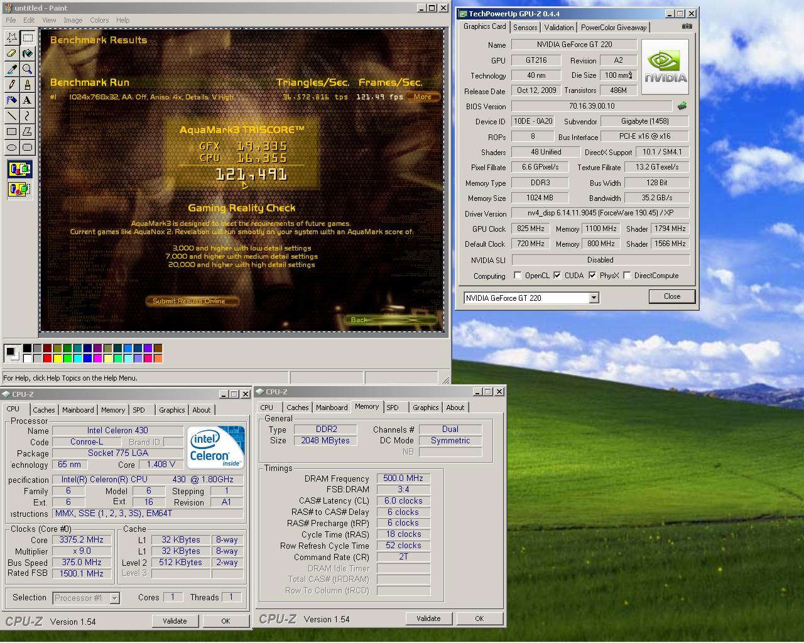Switch to the Validation tab in GPU-Z
This screenshot has height=643, width=804.
[559, 28]
